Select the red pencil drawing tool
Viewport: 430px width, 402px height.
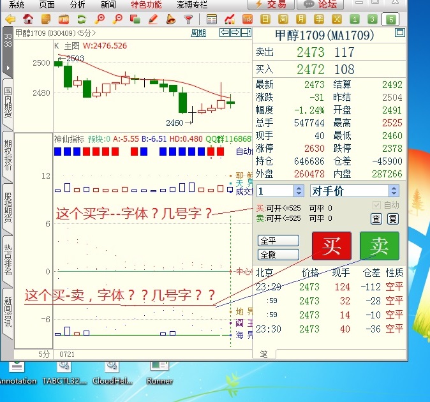click(x=152, y=19)
